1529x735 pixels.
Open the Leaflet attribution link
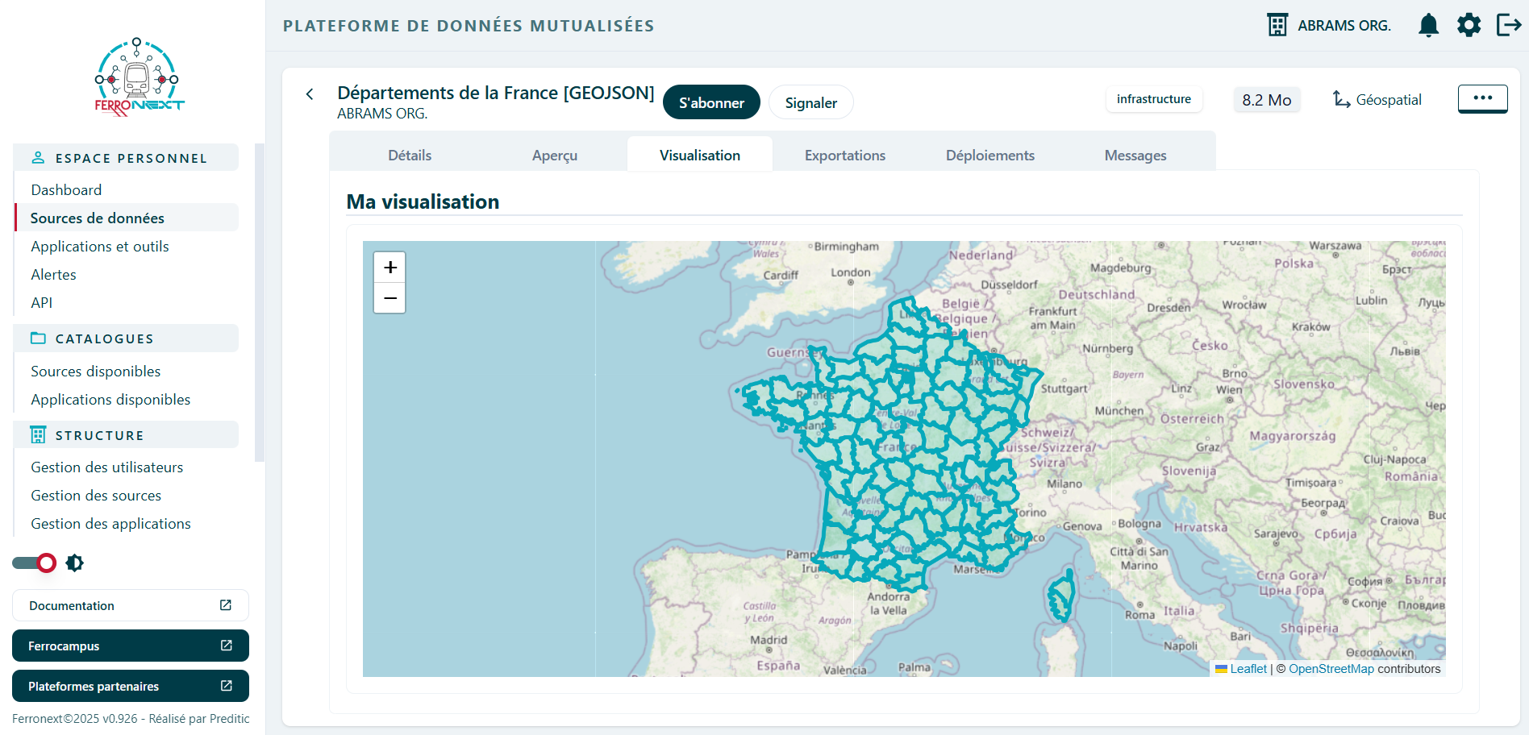1248,669
